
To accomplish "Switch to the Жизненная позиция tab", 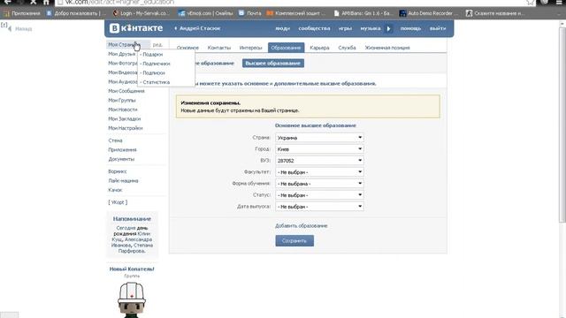I will [387, 48].
